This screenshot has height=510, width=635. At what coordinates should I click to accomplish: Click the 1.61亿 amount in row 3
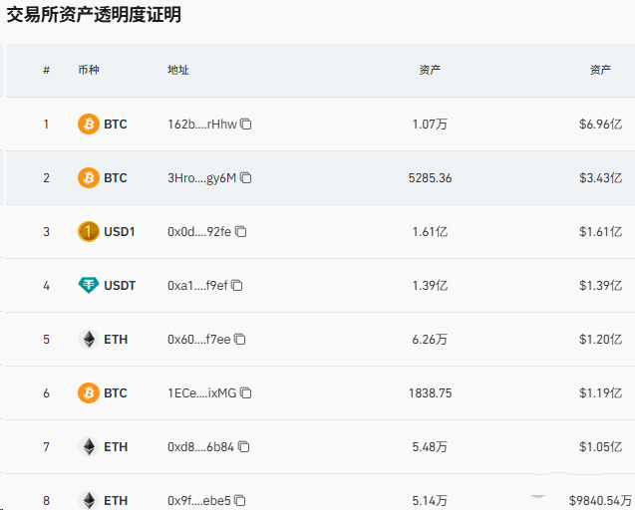click(430, 231)
